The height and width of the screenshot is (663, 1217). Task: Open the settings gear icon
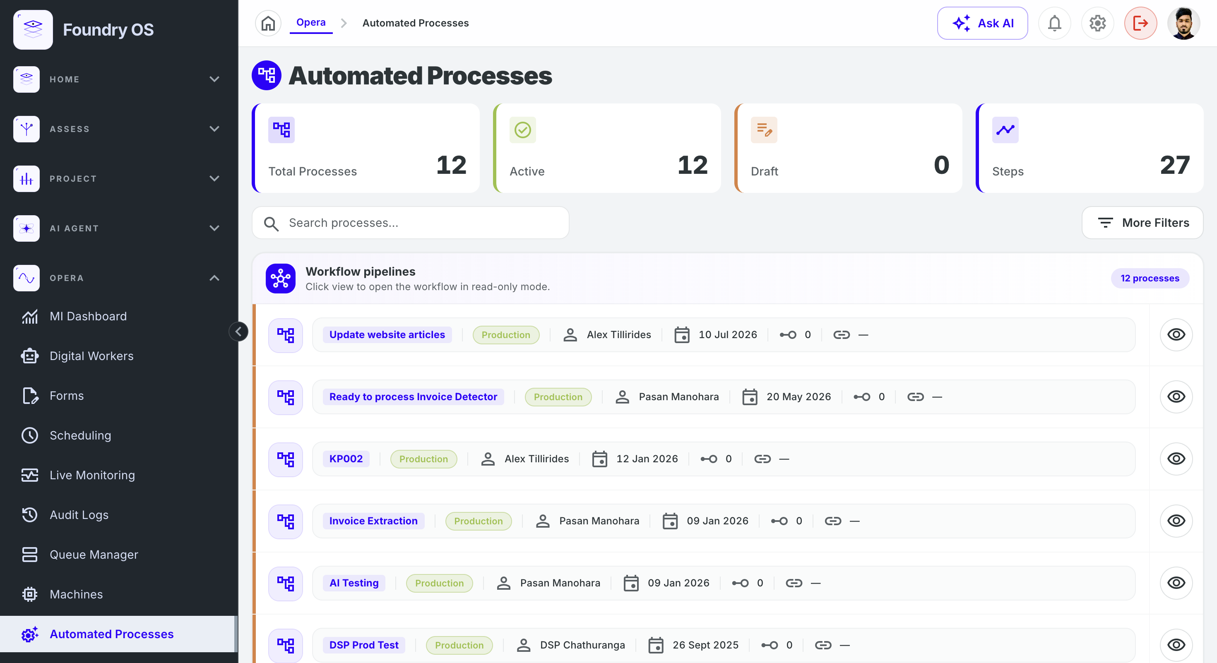(x=1097, y=23)
